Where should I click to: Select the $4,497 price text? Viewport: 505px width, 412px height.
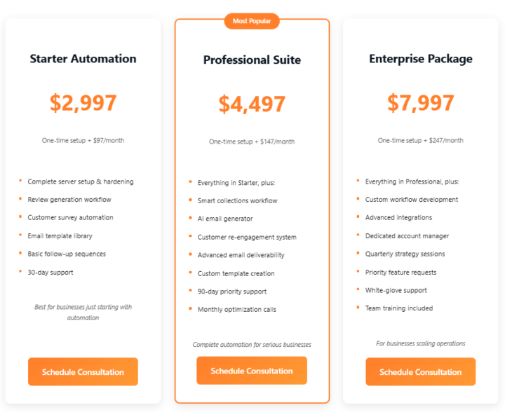(x=252, y=104)
